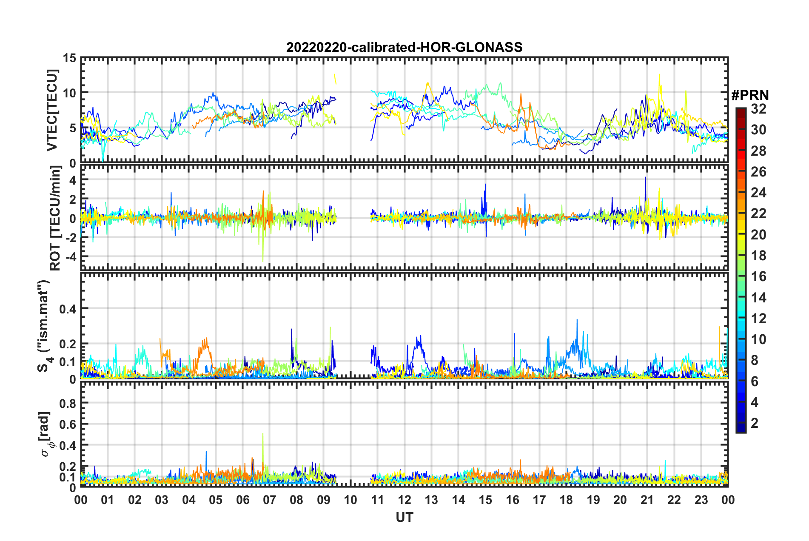809x541 pixels.
Task: Click inside the σφ phase plot panel
Action: (404, 434)
